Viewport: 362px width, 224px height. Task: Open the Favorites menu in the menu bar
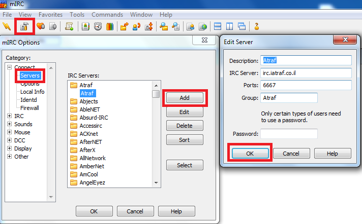click(x=51, y=15)
